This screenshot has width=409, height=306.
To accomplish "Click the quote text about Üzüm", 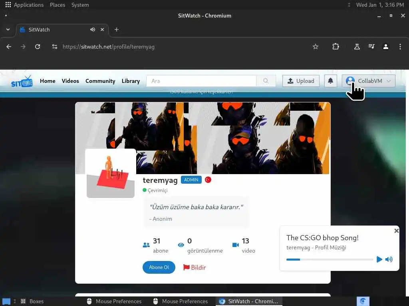I will [x=196, y=207].
